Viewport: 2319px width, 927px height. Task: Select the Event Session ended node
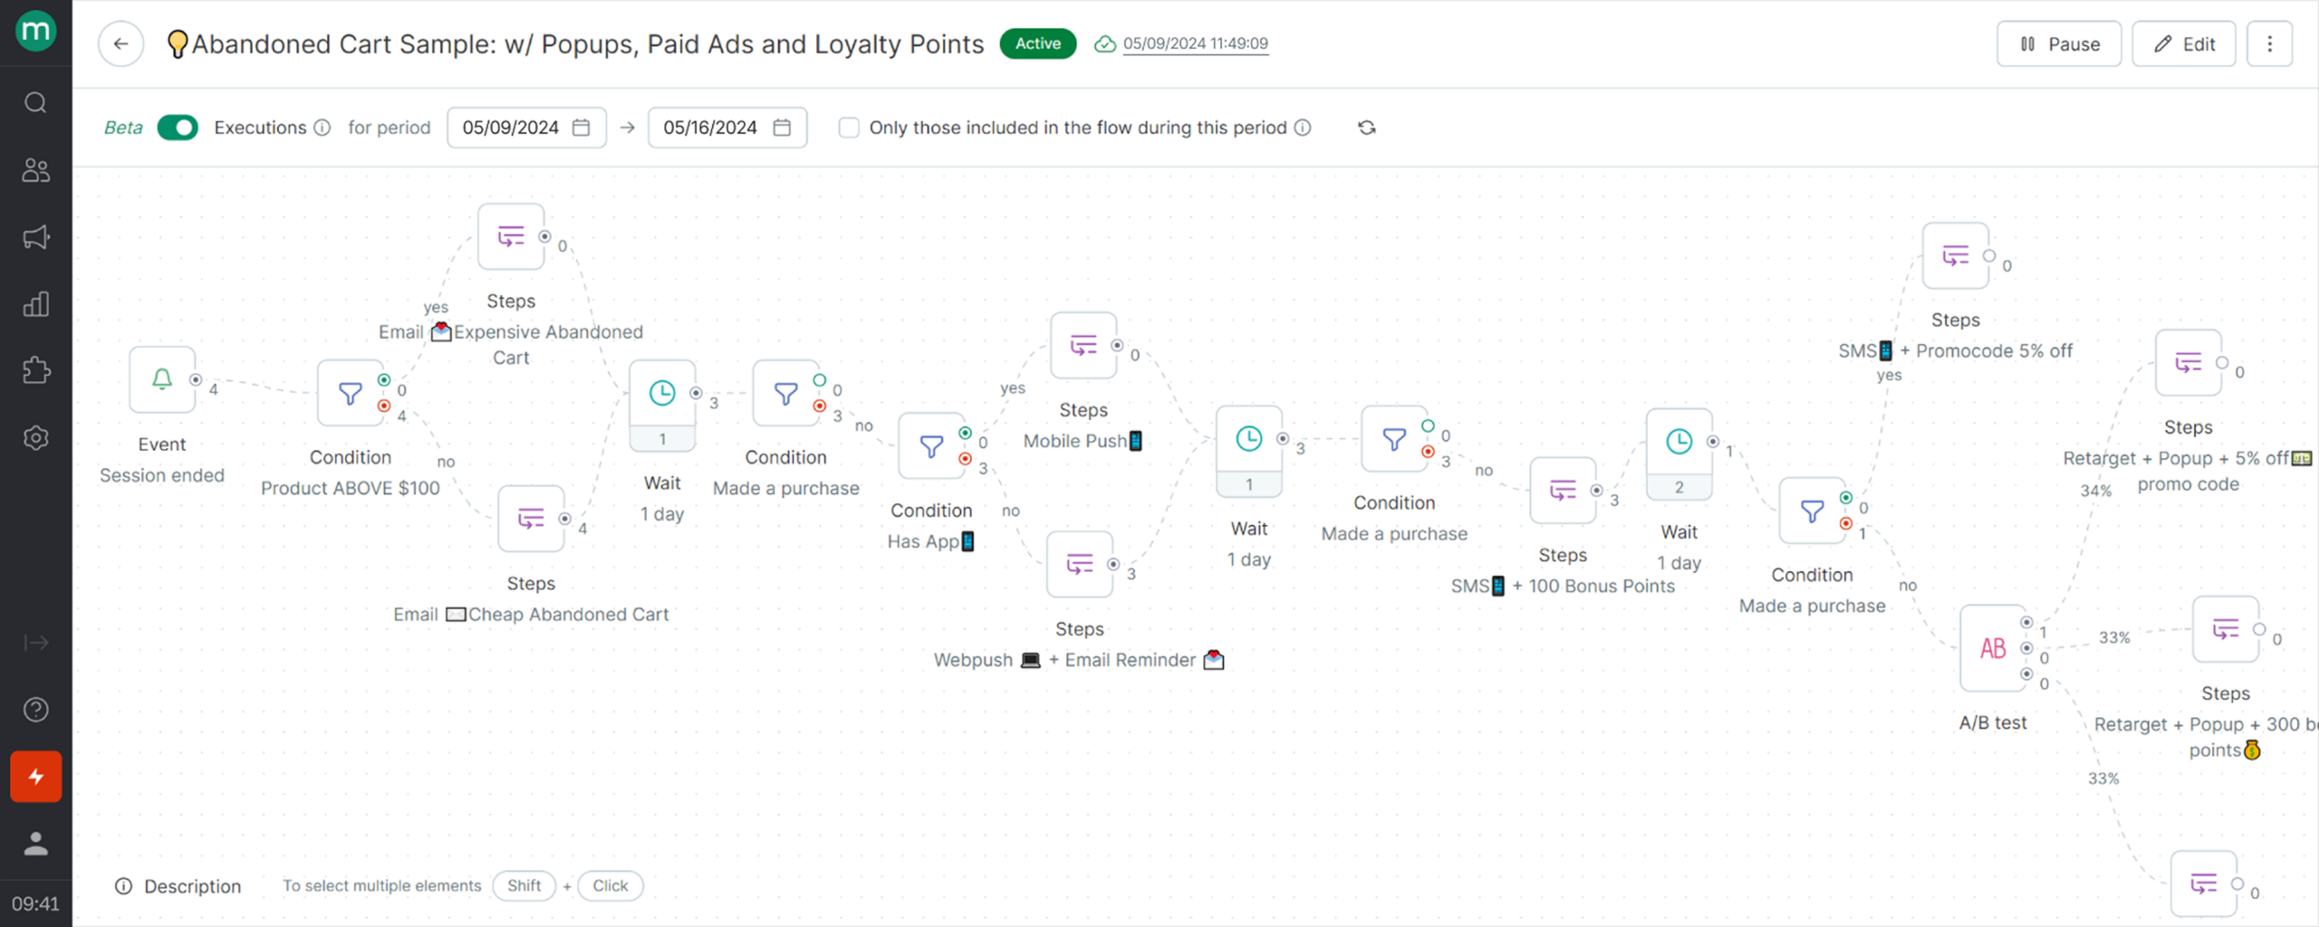[161, 379]
